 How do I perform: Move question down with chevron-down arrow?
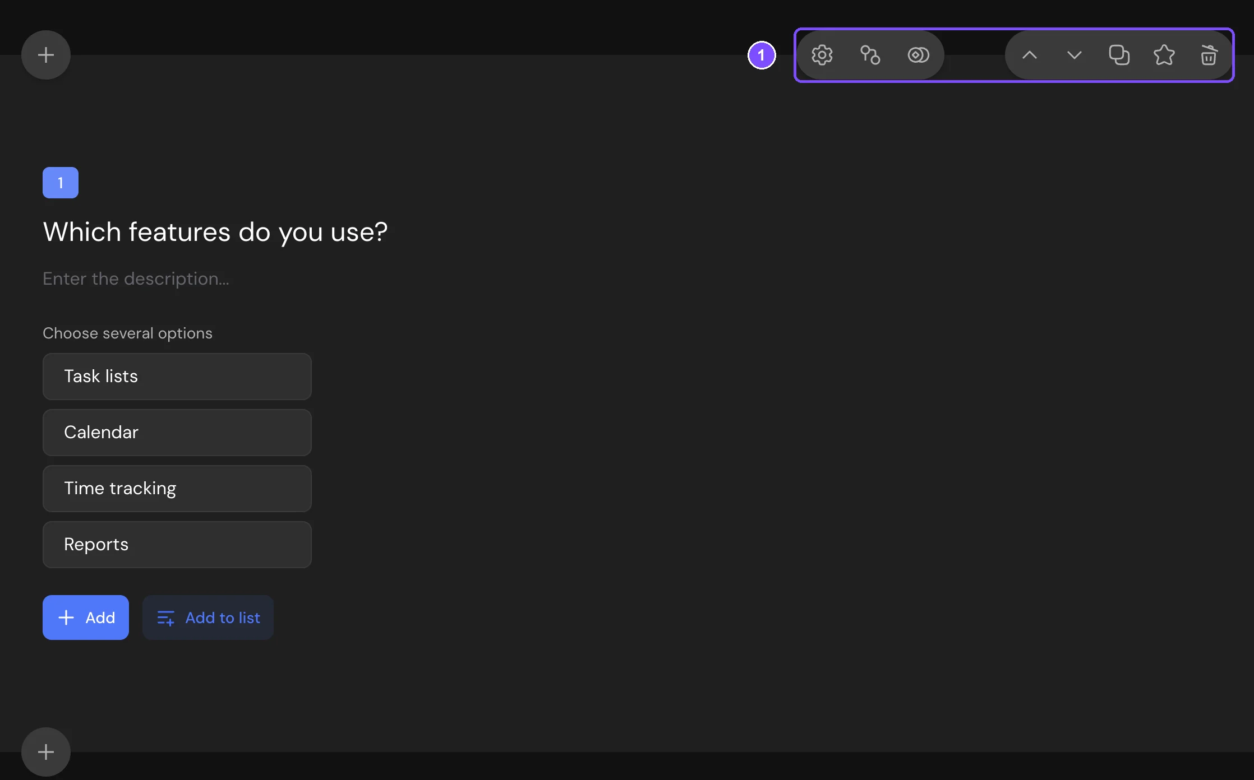pyautogui.click(x=1075, y=55)
